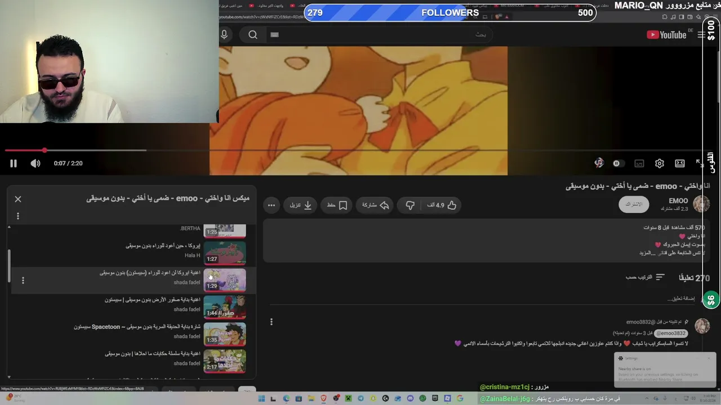Open the EMOO channel name link
721x405 pixels.
click(x=678, y=201)
